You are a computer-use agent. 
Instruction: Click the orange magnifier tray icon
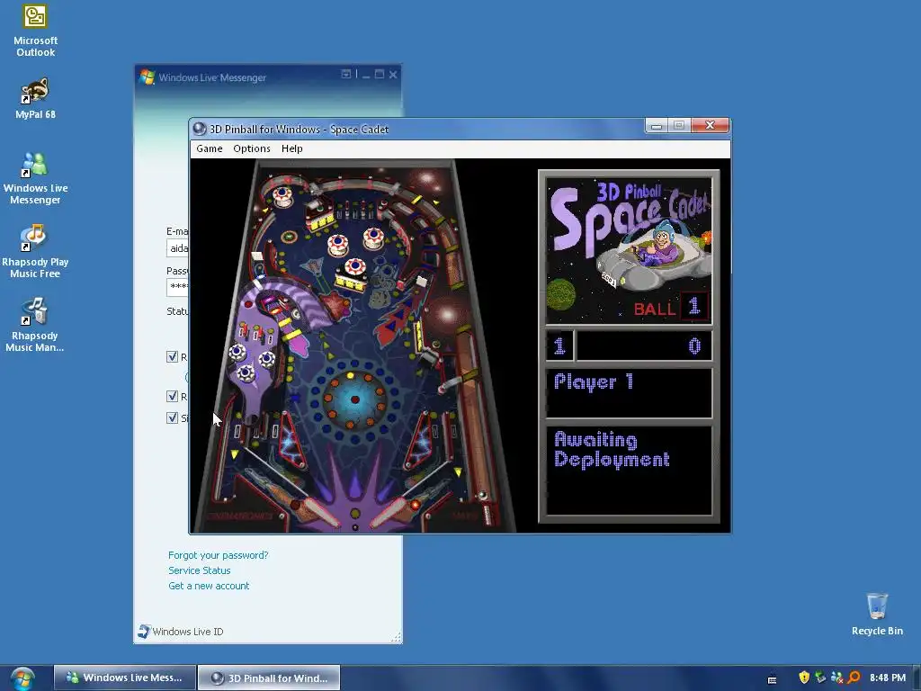point(854,678)
